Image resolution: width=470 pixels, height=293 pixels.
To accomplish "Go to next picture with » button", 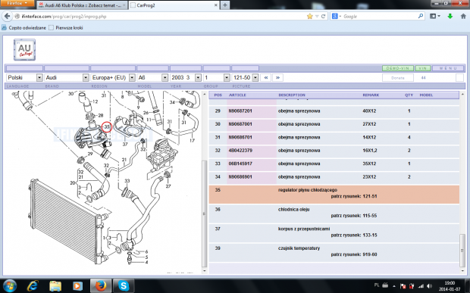I will coord(278,77).
